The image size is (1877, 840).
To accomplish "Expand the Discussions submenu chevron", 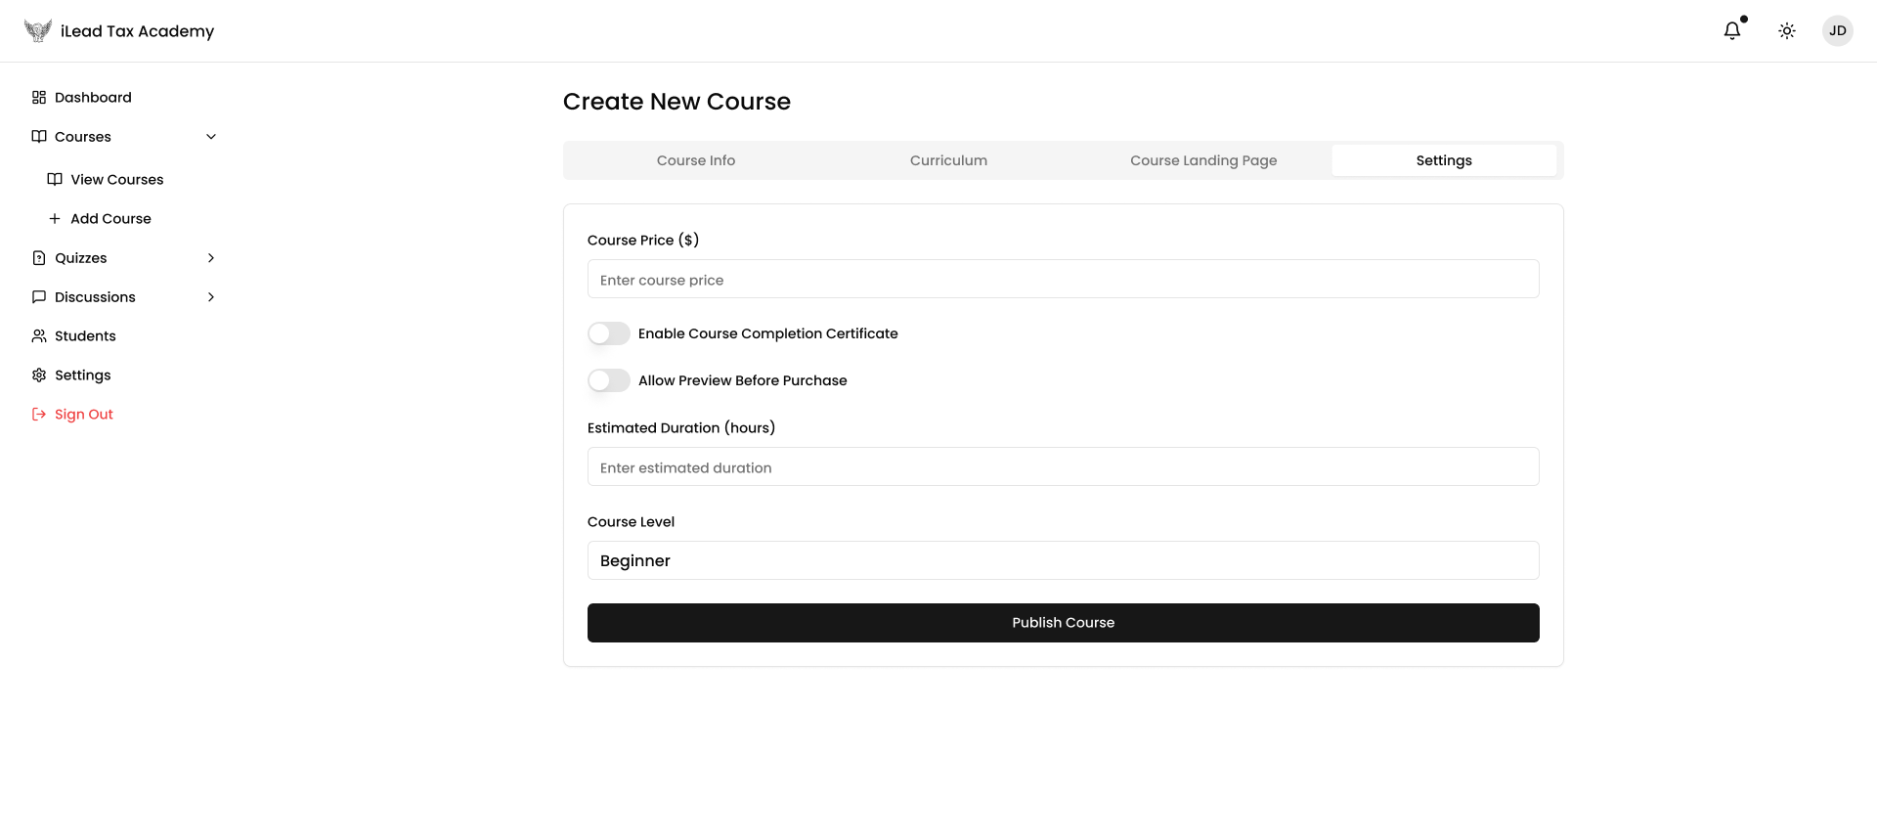I will tap(211, 297).
